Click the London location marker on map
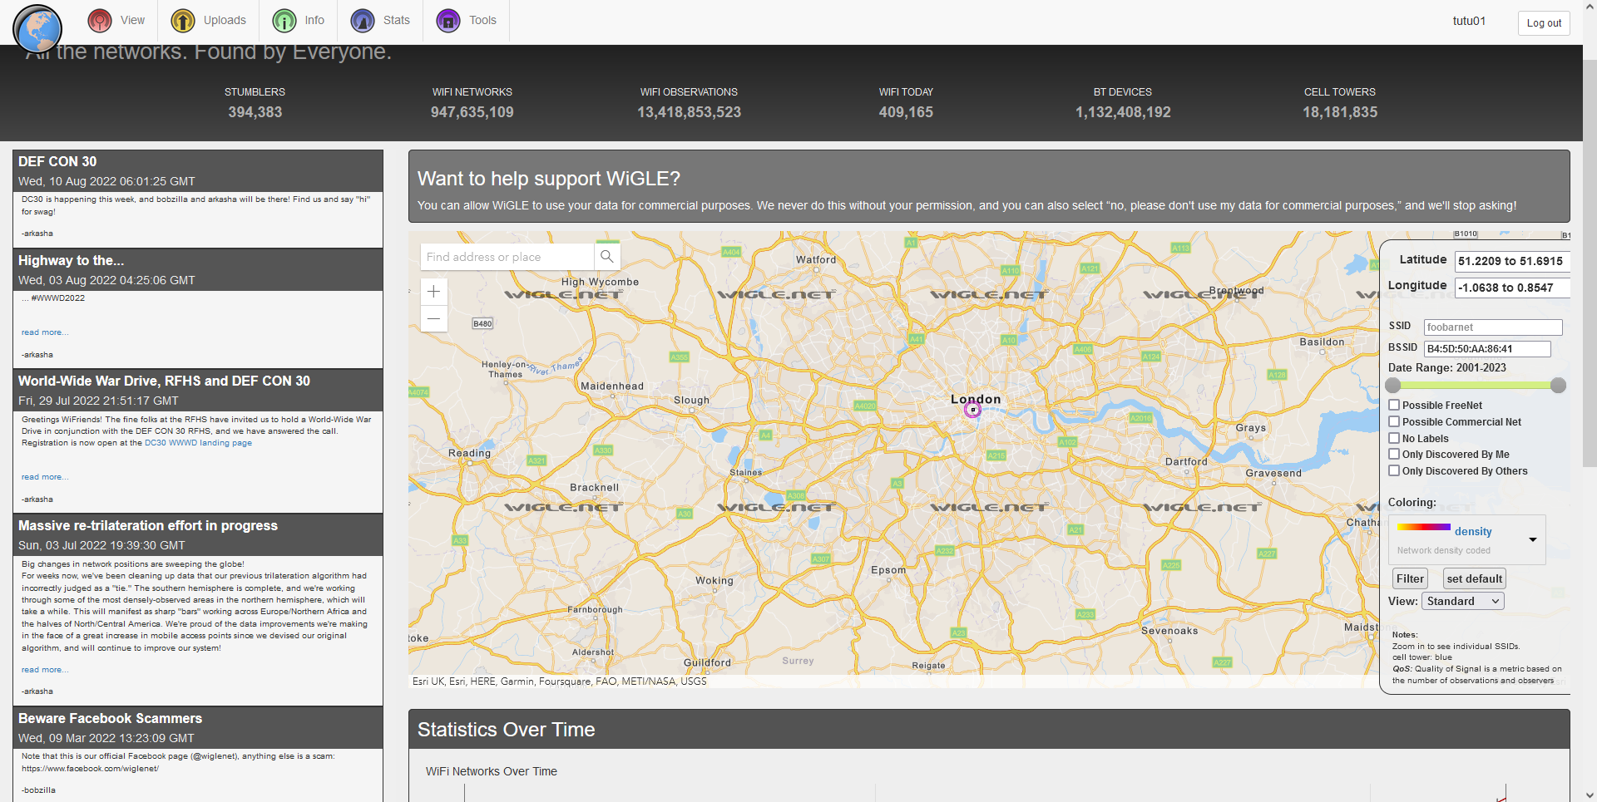This screenshot has width=1597, height=802. 972,410
